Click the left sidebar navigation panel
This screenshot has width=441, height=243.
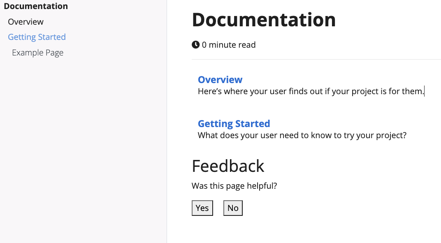[x=82, y=123]
